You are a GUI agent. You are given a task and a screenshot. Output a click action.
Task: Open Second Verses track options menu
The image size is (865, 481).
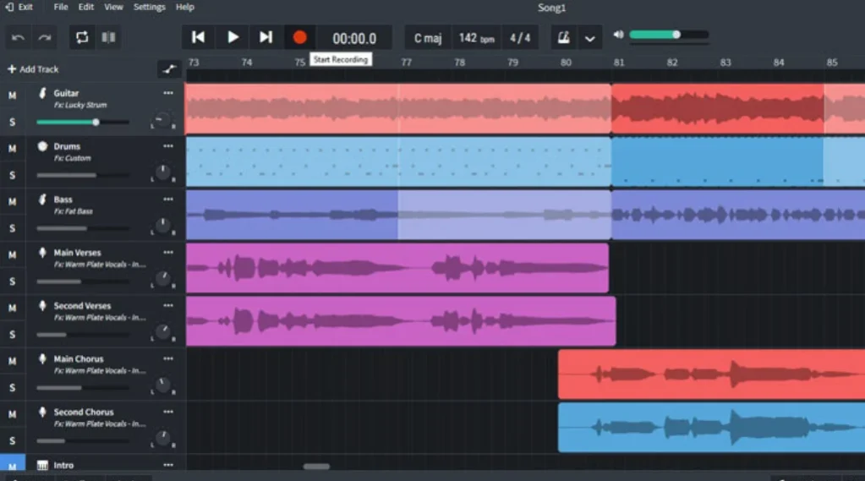tap(168, 305)
